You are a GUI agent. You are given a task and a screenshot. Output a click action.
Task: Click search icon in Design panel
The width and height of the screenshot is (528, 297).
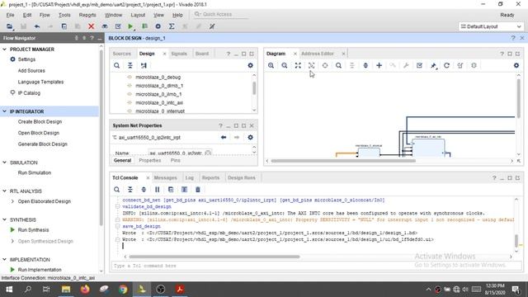pyautogui.click(x=116, y=65)
